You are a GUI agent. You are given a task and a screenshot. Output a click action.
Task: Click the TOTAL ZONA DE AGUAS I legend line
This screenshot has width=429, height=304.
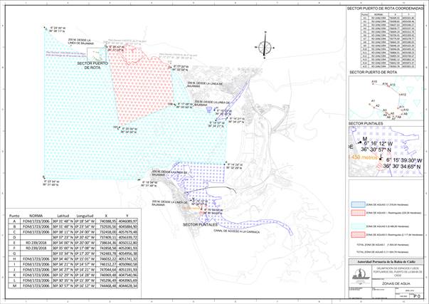click(x=382, y=245)
